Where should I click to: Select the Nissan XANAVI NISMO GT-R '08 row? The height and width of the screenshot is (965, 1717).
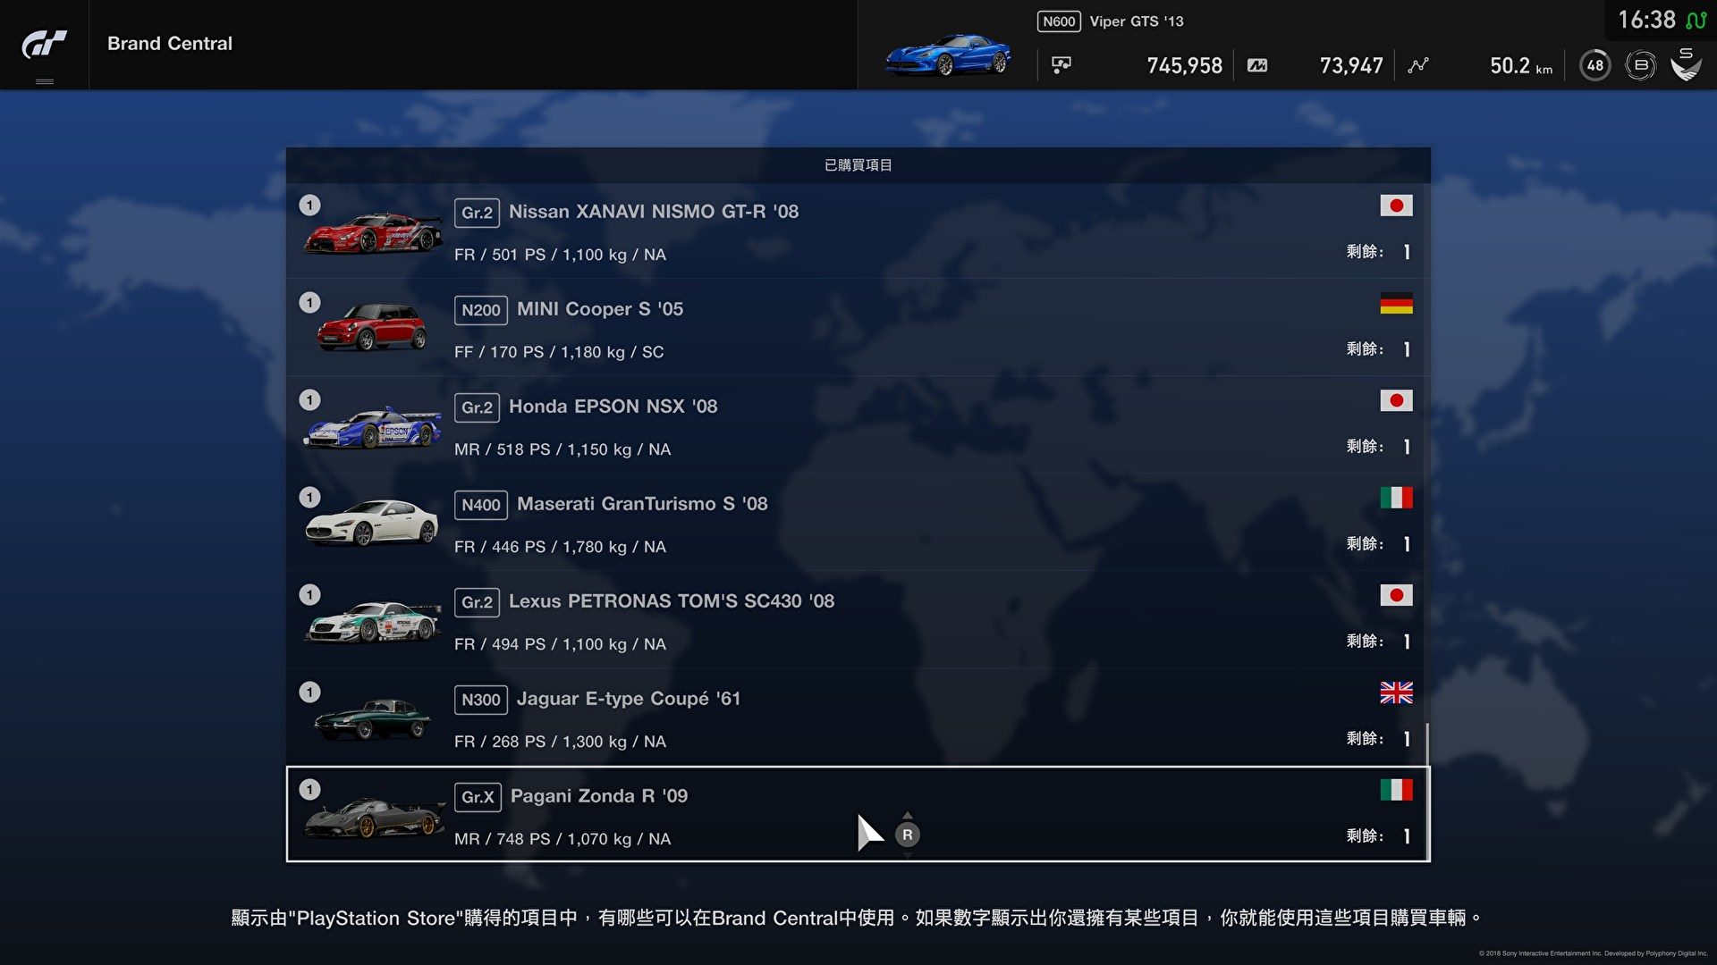[x=858, y=232]
